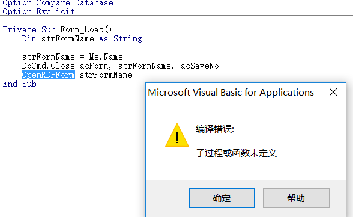Click the 子过程或函数未定义 error description
Image resolution: width=353 pixels, height=217 pixels.
236,153
